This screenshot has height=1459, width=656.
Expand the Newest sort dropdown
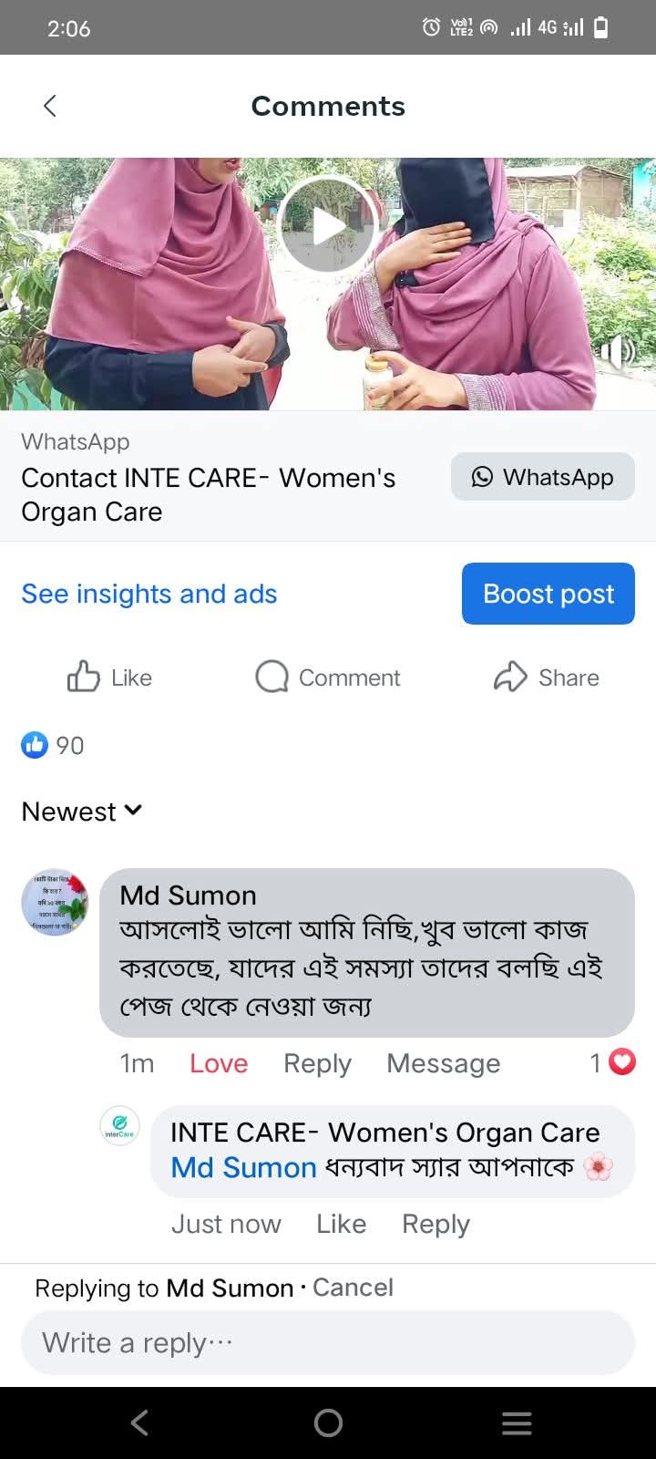82,812
